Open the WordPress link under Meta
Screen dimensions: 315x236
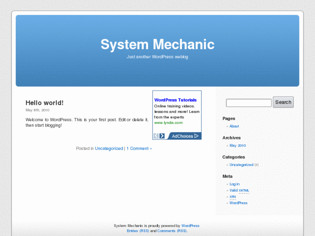238,203
